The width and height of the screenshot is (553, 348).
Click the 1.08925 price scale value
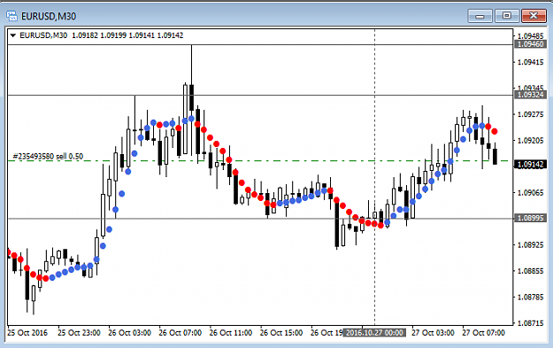[530, 244]
